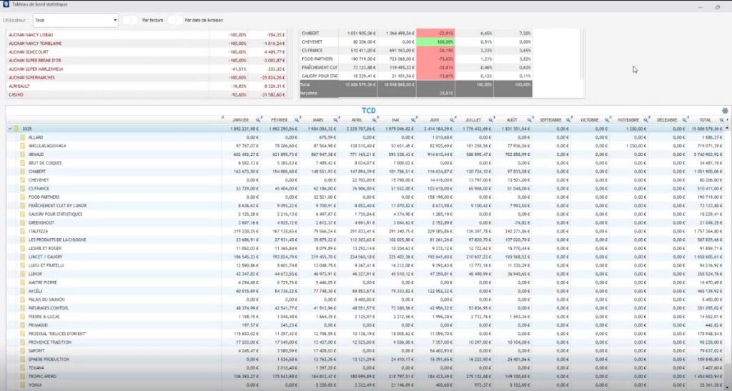732x391 pixels.
Task: Select the ANGULAS AGUINAGA row
Action: (x=366, y=146)
